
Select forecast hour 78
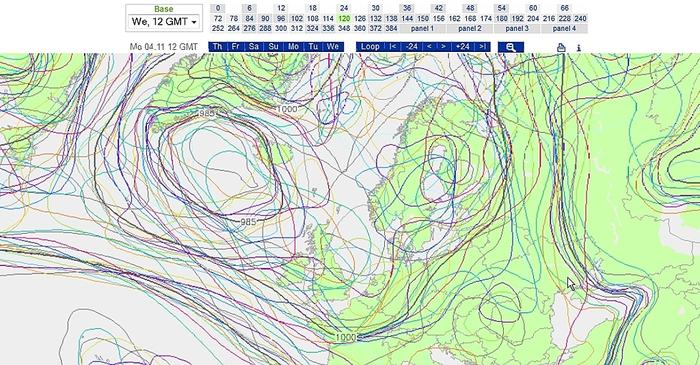[234, 18]
